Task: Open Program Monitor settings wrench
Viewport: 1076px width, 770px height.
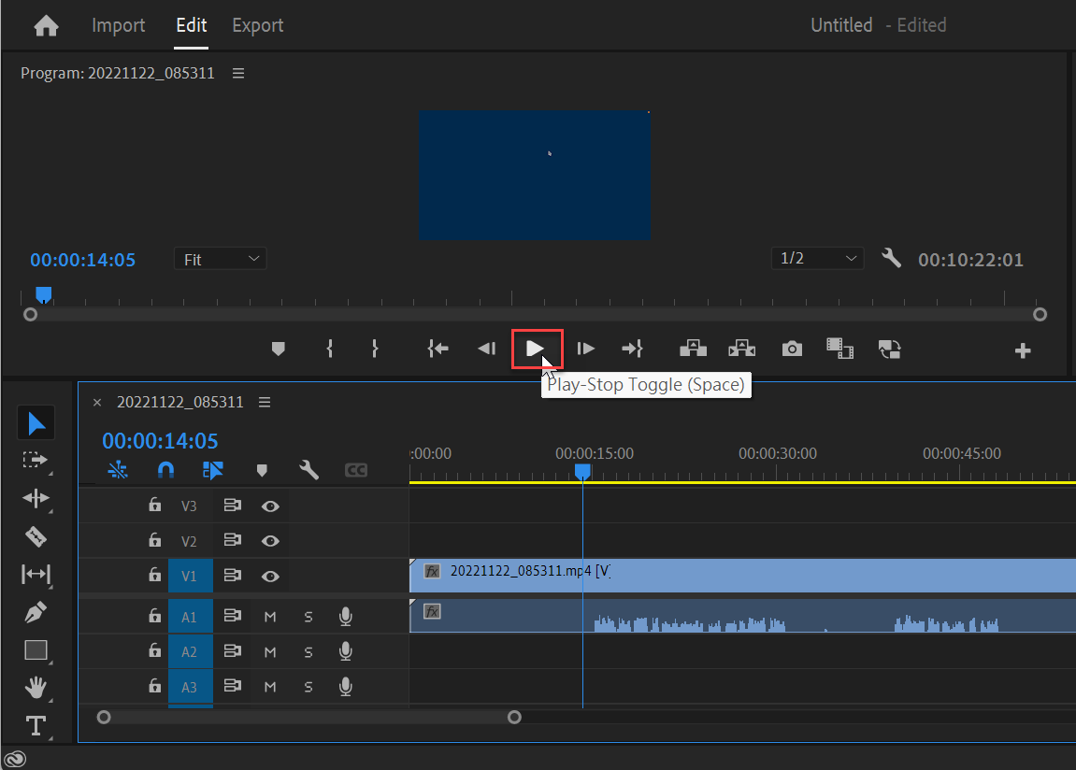Action: [x=892, y=259]
